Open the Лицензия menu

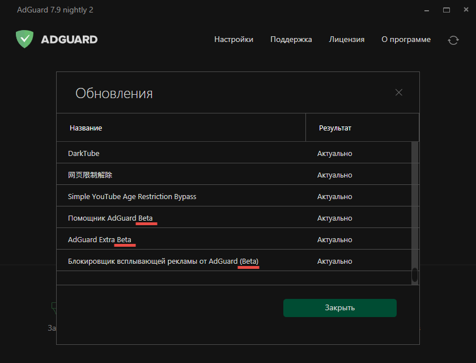coord(346,40)
